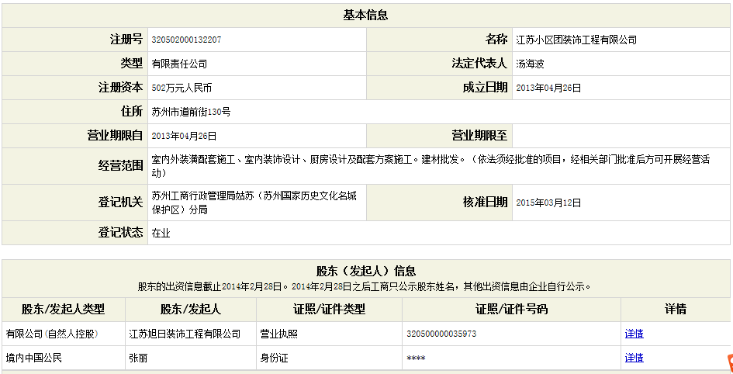Click the 登记状态 value 在业
733x374 pixels.
pos(161,232)
